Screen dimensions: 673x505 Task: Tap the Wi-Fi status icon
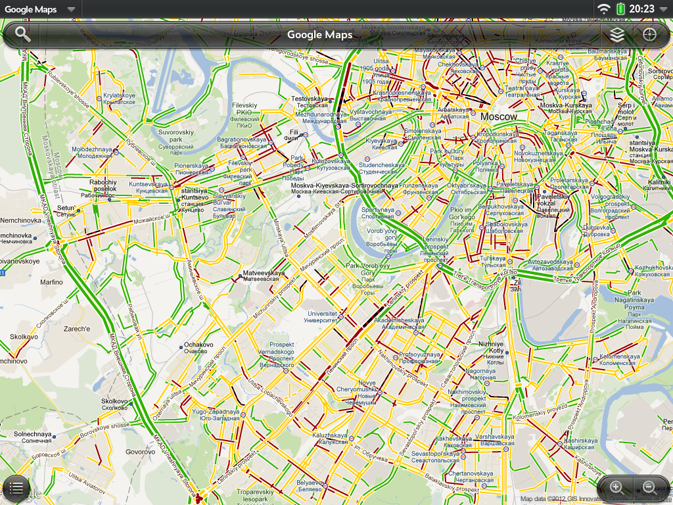(x=603, y=9)
